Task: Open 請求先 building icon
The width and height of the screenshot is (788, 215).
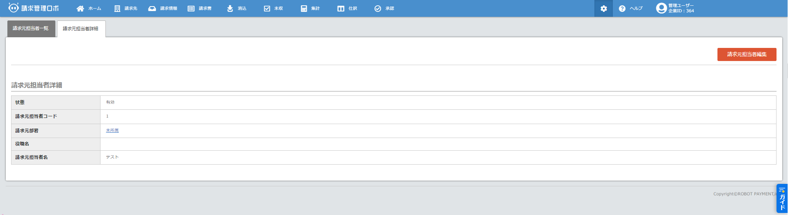Action: (117, 9)
